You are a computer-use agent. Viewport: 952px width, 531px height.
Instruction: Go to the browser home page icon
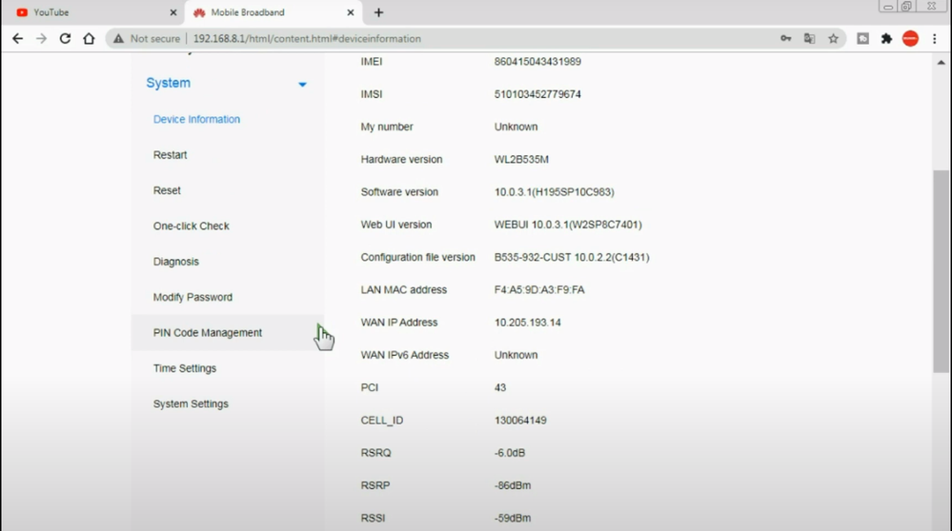89,39
